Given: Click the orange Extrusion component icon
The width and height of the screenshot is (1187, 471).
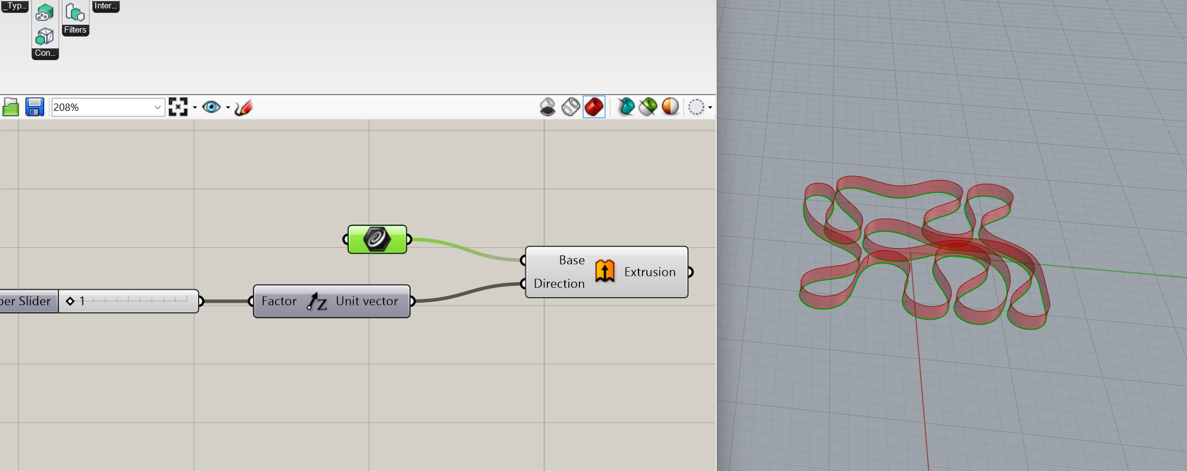Looking at the screenshot, I should (605, 272).
